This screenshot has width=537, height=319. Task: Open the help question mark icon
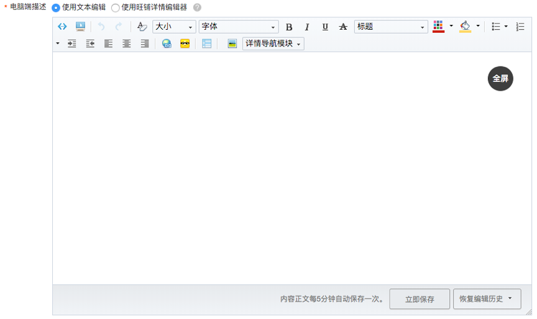click(x=197, y=7)
